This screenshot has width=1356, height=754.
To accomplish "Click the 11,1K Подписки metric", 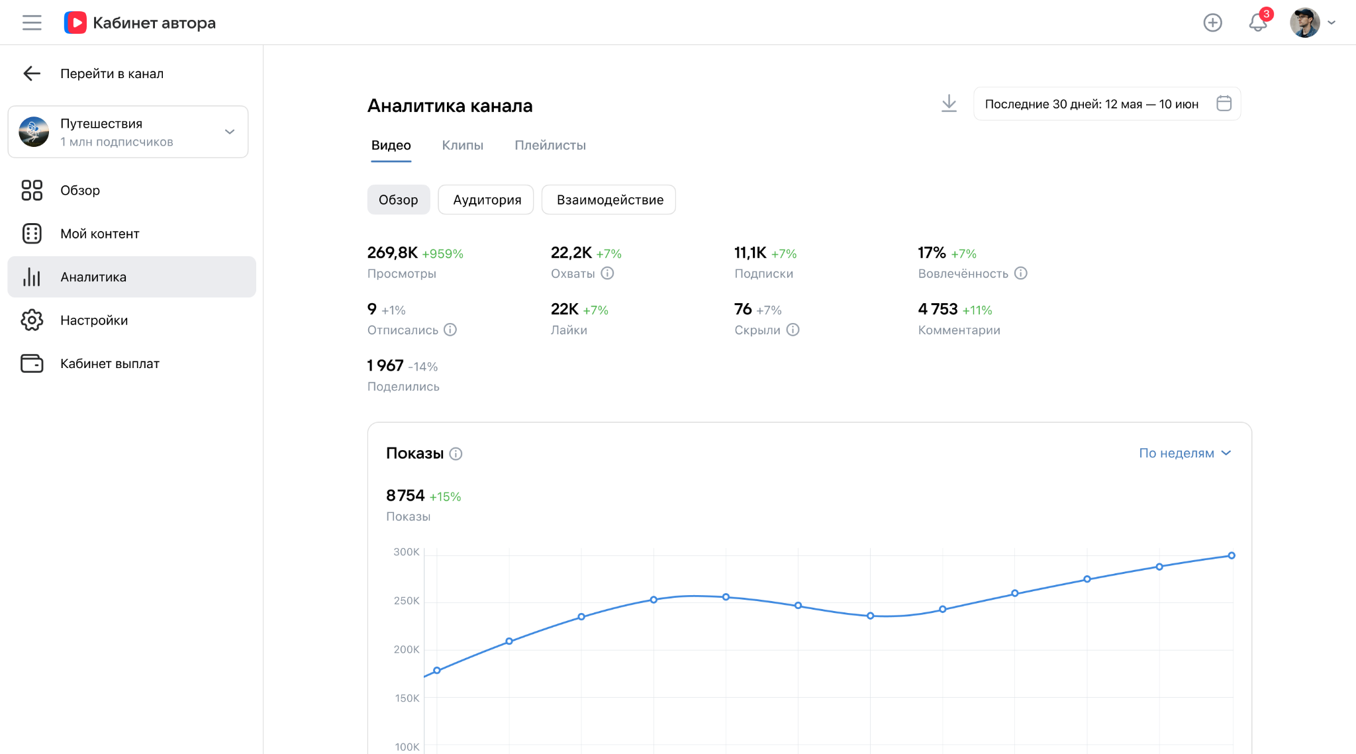I will coord(765,262).
